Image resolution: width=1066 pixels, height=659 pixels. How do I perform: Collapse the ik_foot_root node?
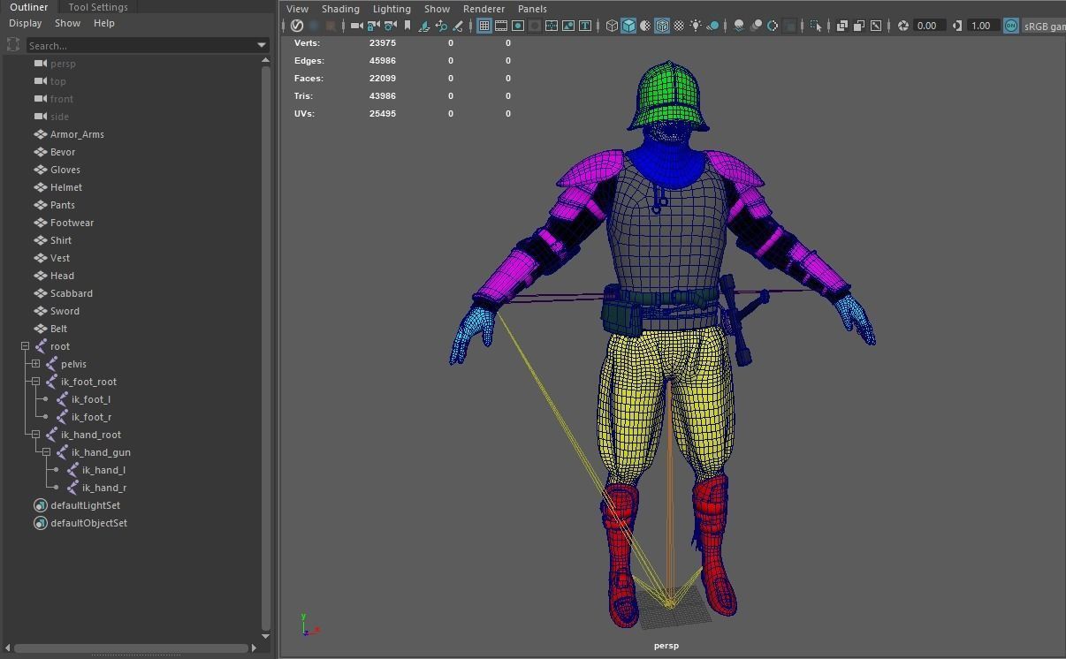35,382
